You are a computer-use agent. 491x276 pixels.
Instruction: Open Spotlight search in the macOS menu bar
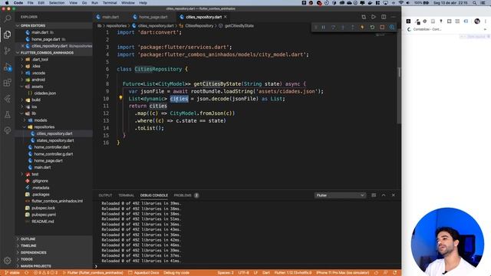[475, 3]
